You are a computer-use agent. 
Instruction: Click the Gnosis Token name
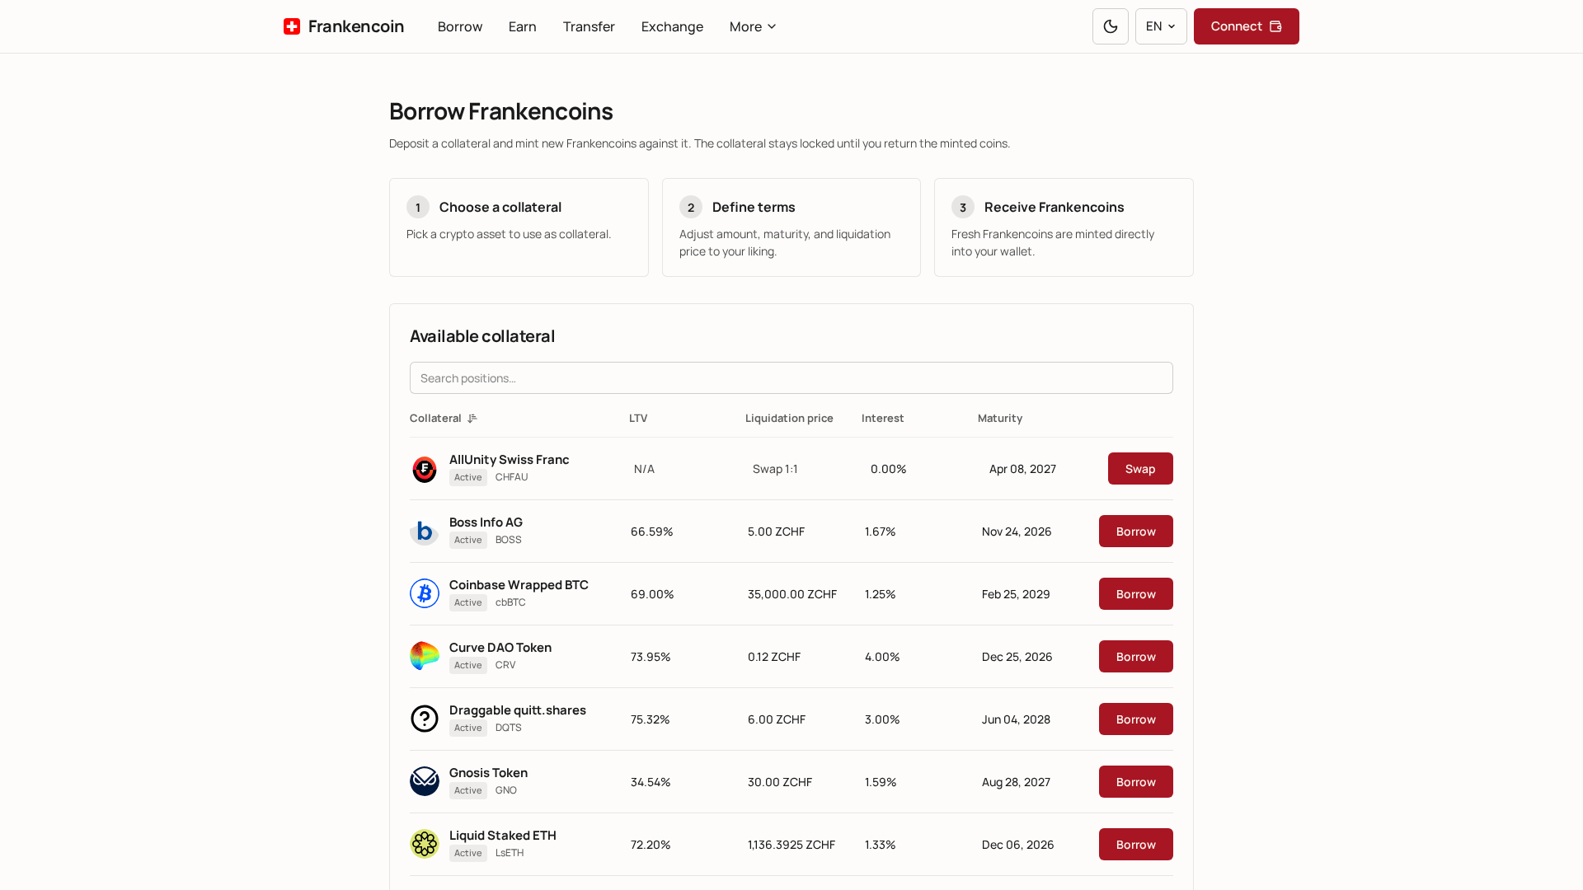[x=488, y=773]
